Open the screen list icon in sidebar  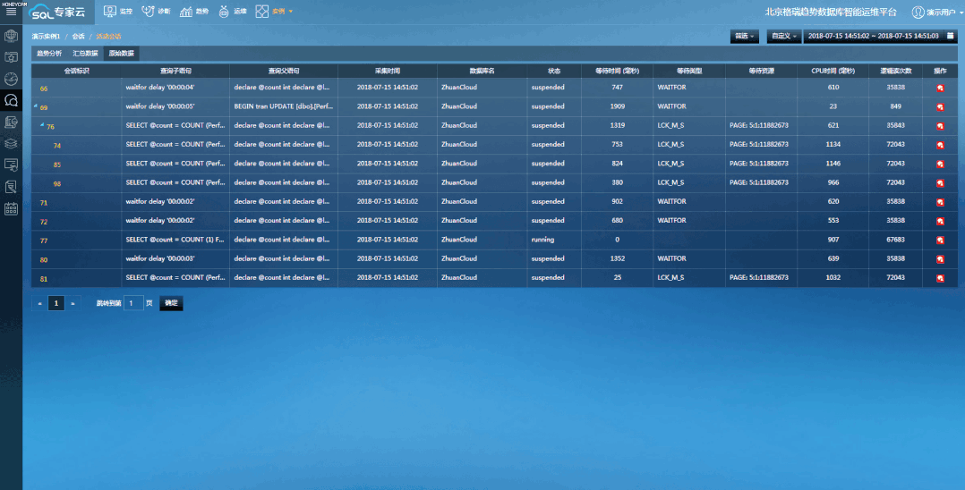coord(11,165)
